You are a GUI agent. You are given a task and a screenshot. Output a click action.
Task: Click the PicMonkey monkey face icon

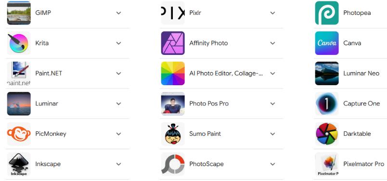coord(19,134)
